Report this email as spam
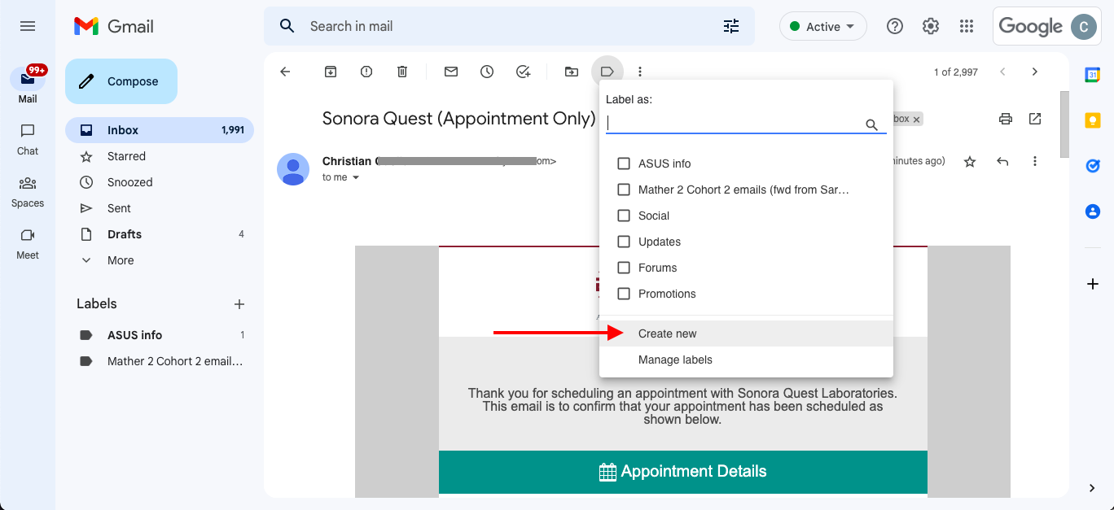This screenshot has width=1114, height=510. click(x=366, y=72)
